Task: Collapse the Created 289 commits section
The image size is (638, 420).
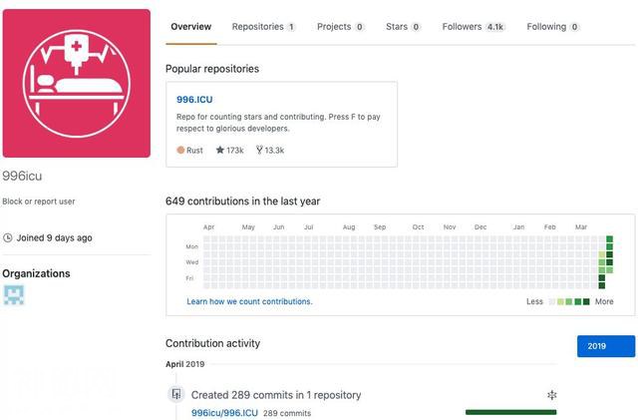Action: pos(551,395)
